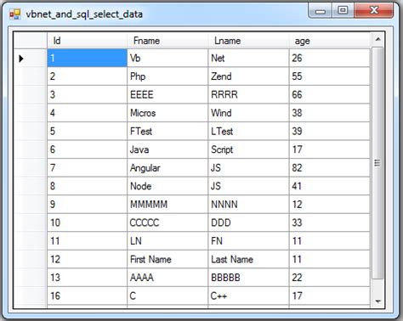Select the Lname cell 'Script'

(248, 149)
